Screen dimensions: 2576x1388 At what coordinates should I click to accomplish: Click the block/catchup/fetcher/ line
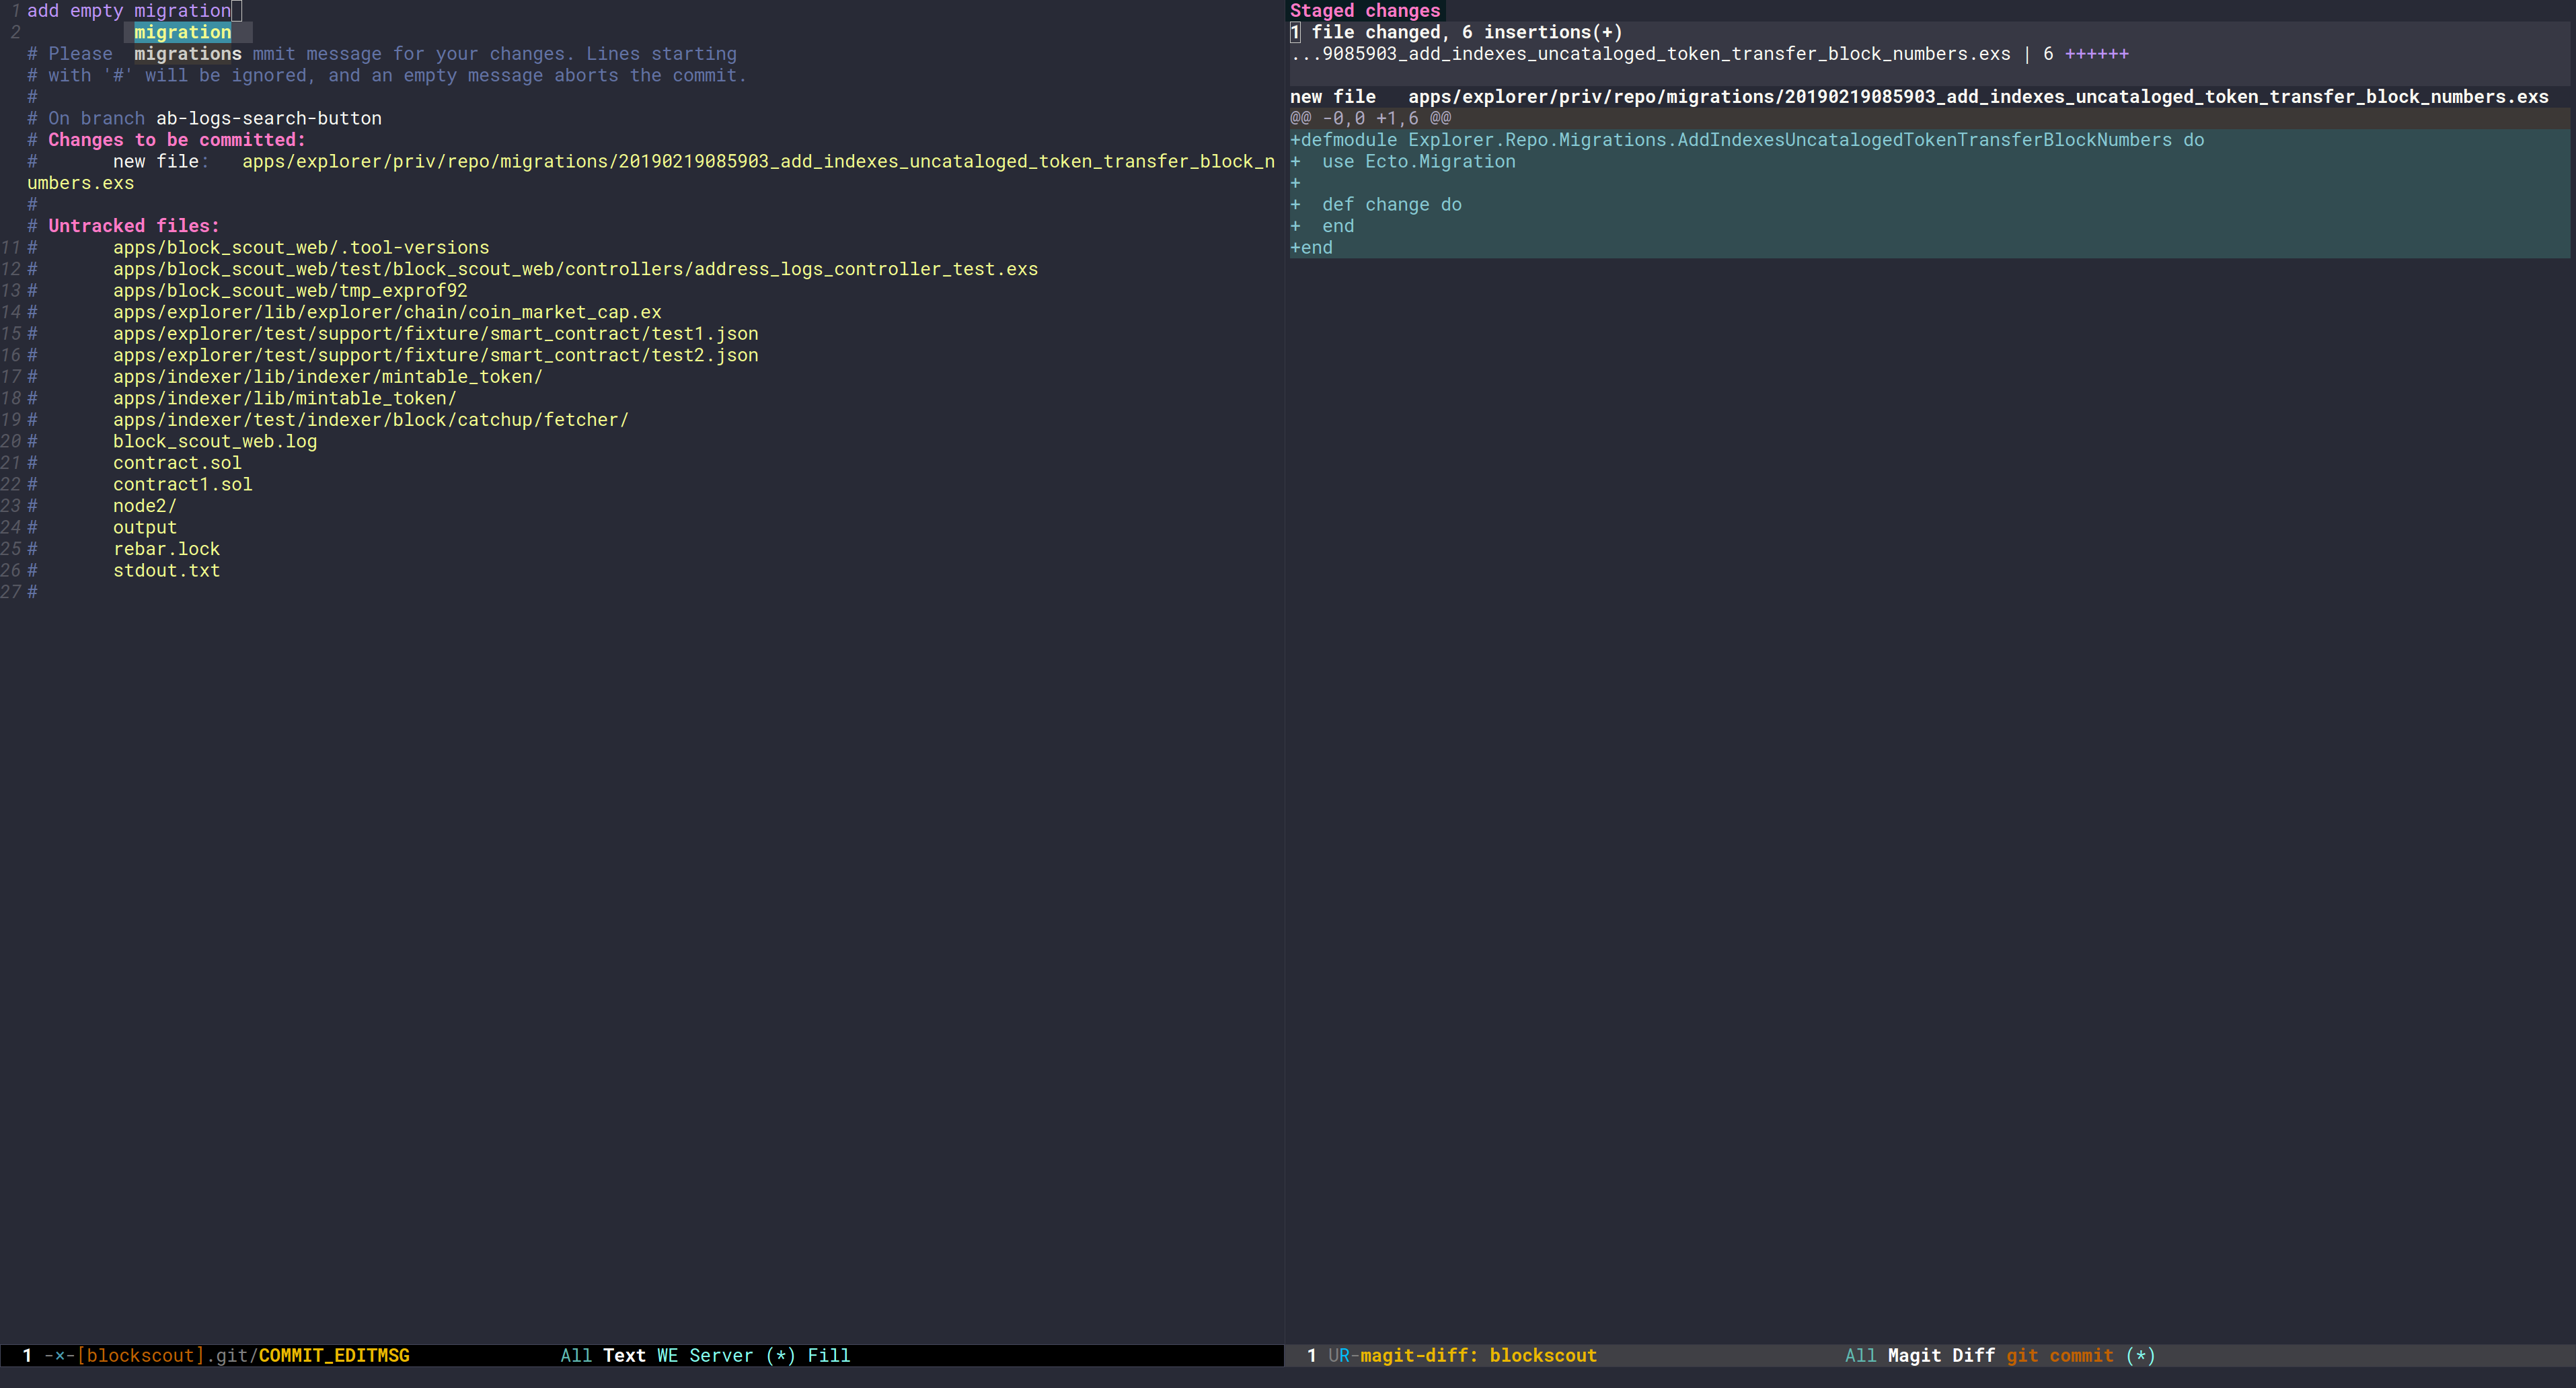[371, 419]
